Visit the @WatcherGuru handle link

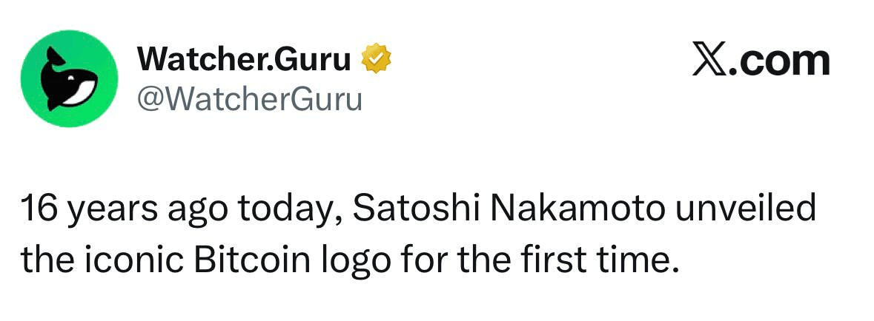[x=250, y=97]
